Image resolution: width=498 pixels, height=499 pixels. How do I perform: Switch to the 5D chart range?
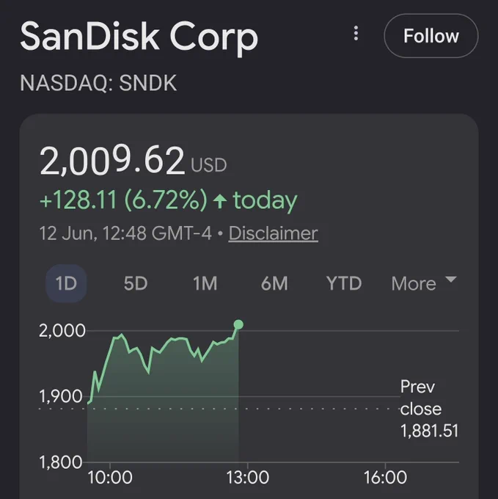coord(136,283)
